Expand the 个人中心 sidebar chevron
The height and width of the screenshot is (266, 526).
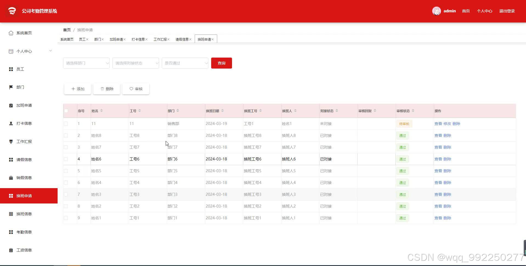pos(50,51)
